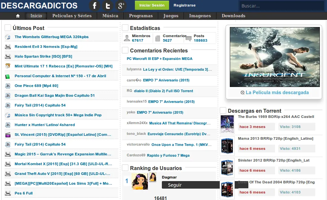Image resolution: width=327 pixels, height=200 pixels.
Task: Click the Posts count 188603
Action: pyautogui.click(x=201, y=40)
